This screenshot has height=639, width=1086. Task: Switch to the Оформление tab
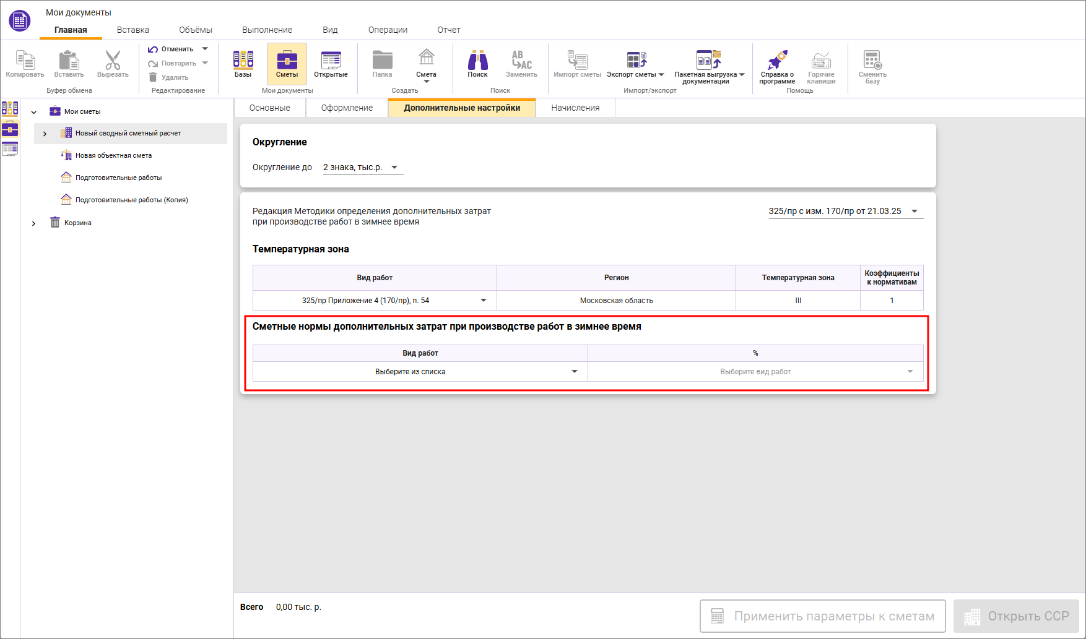pos(347,108)
